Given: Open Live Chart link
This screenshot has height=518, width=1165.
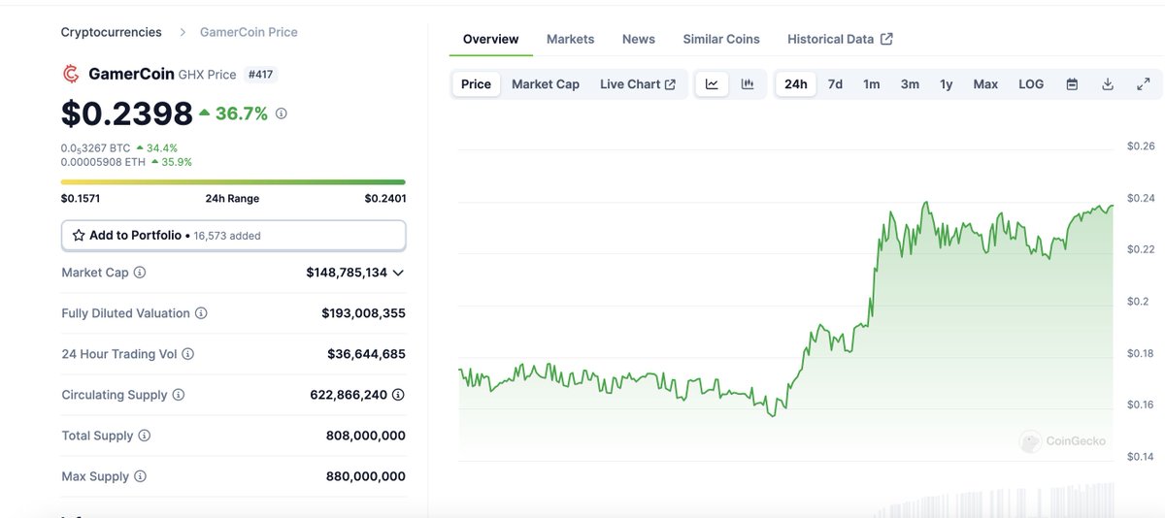Looking at the screenshot, I should [x=638, y=84].
